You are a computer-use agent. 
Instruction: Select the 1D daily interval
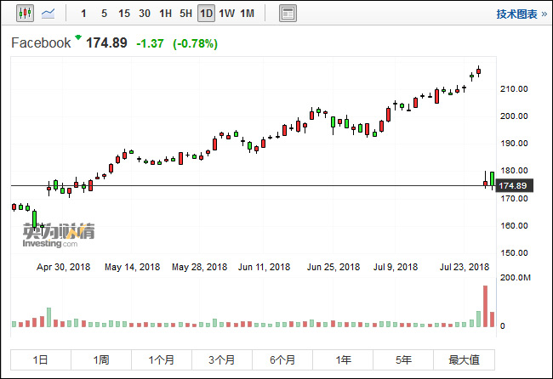coord(206,14)
